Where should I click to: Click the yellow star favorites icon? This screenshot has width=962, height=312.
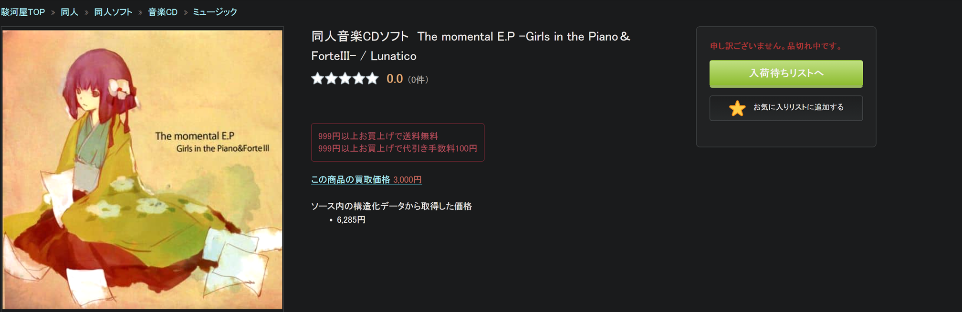(x=737, y=108)
